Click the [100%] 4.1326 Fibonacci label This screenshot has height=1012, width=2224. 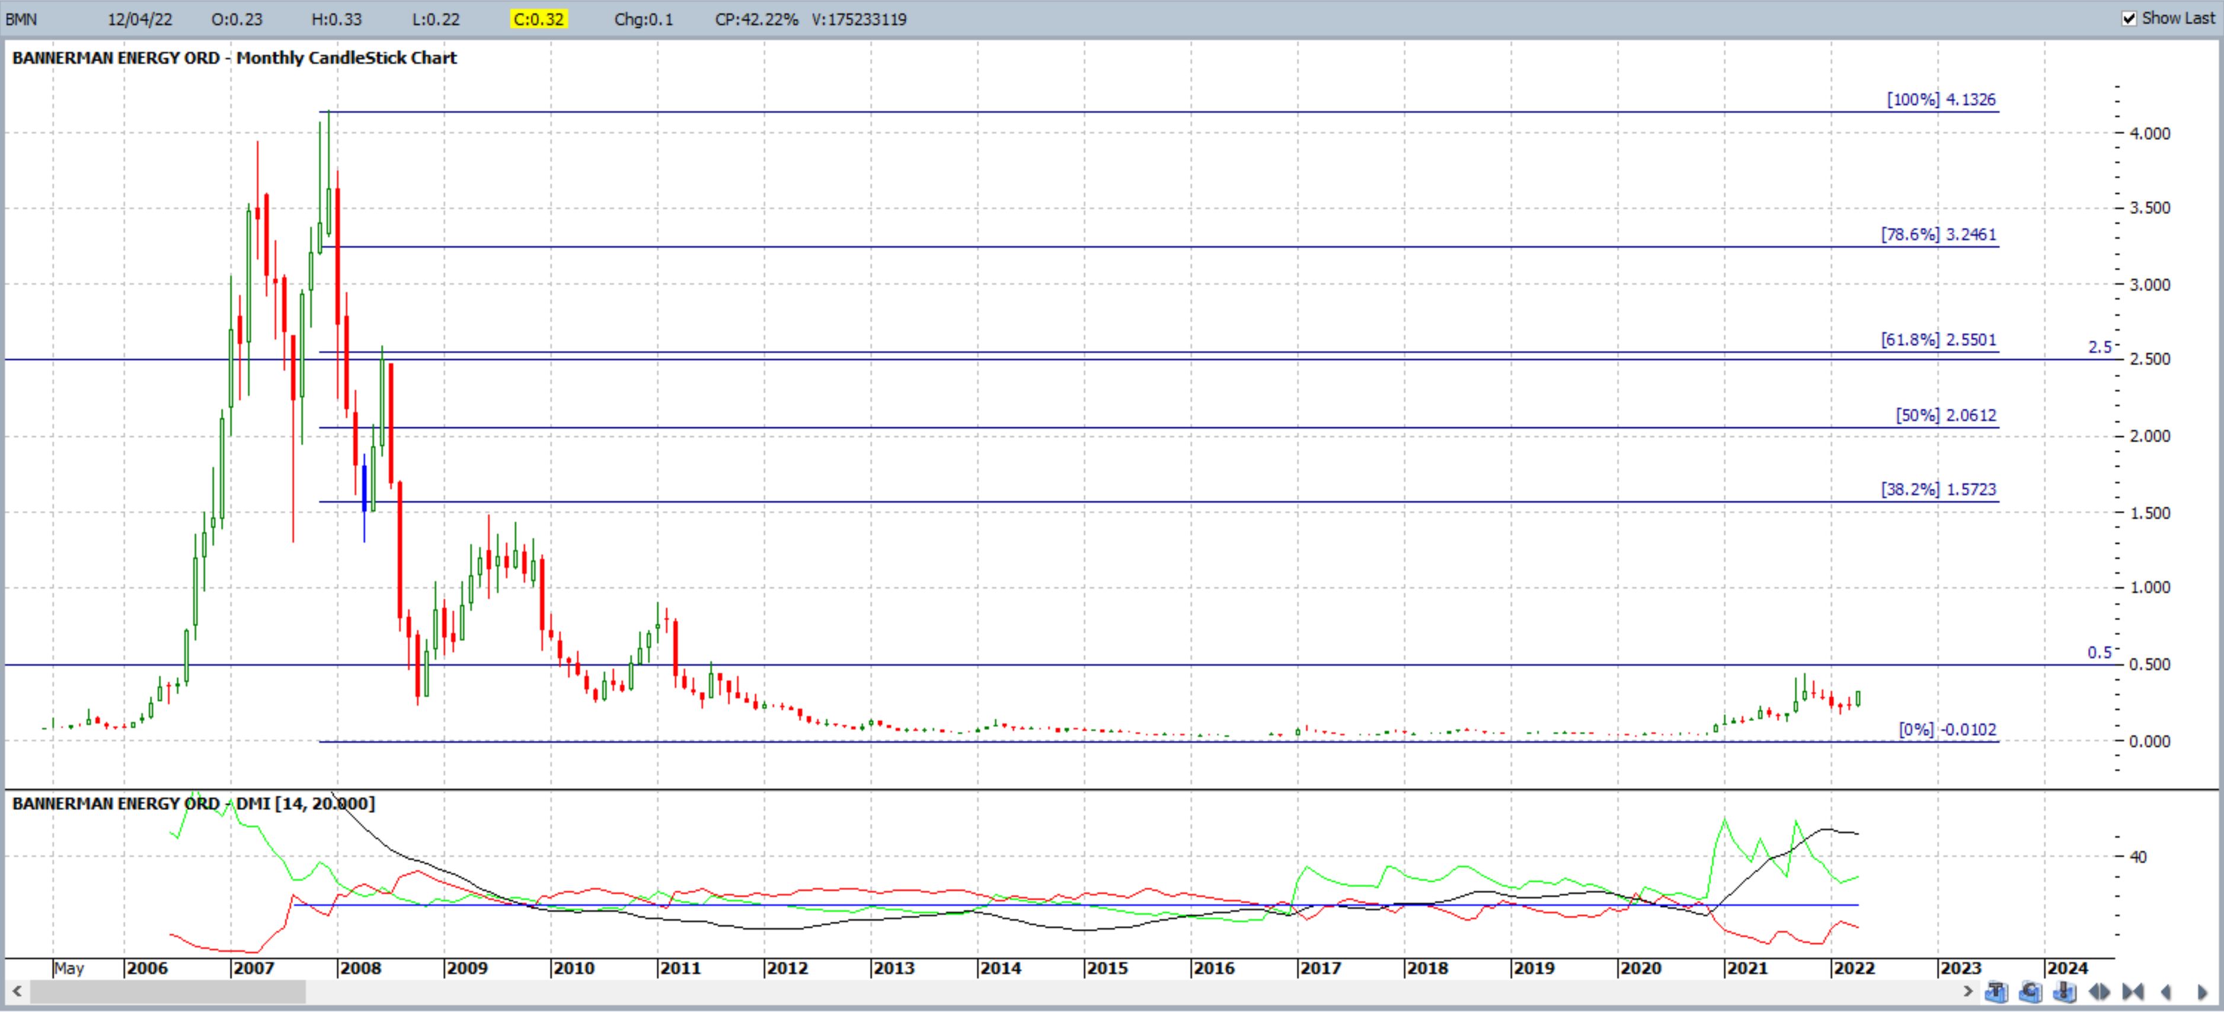(x=1941, y=99)
